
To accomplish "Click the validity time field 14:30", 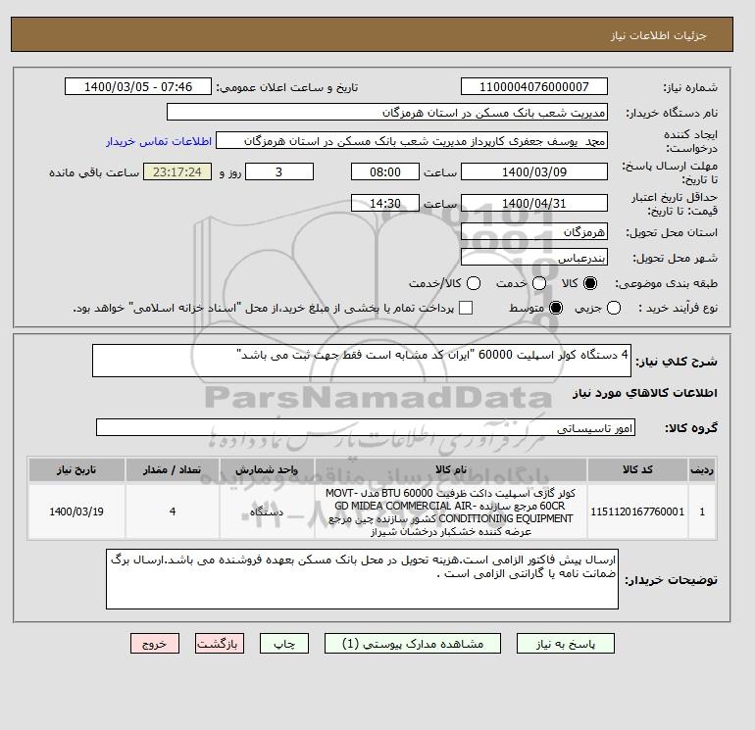I will pyautogui.click(x=385, y=203).
